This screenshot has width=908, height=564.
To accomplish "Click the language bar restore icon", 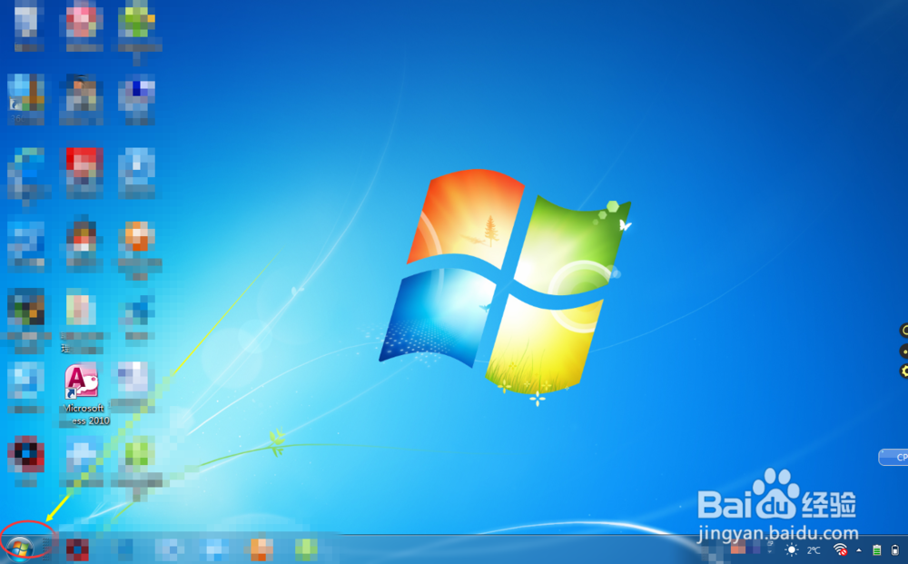I will [x=770, y=543].
